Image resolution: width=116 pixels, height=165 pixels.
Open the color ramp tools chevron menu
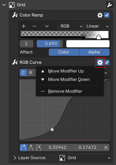click(47, 26)
